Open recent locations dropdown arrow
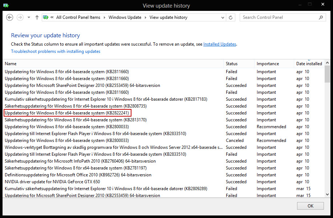Screen dimensions: 333x218 coord(29,17)
